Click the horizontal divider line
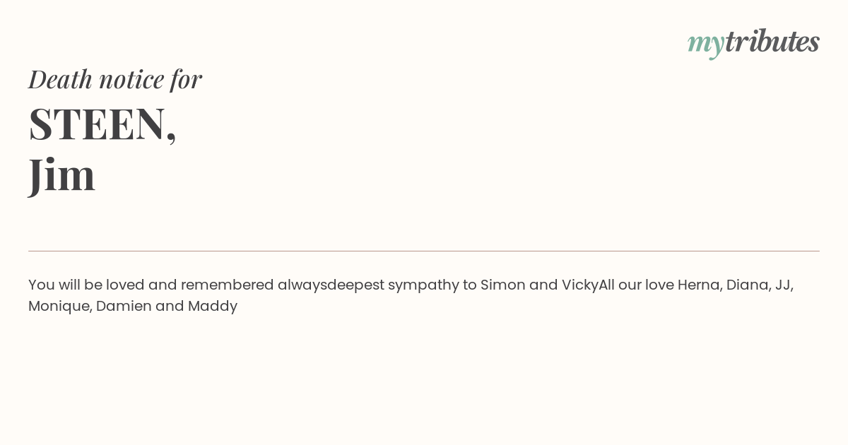Viewport: 848px width, 445px height. coord(424,251)
